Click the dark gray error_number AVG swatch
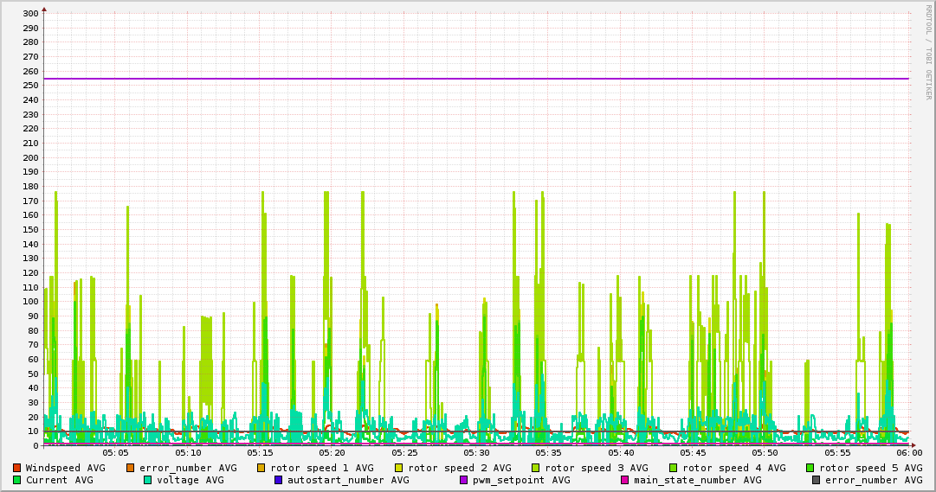This screenshot has width=936, height=492. tap(817, 480)
